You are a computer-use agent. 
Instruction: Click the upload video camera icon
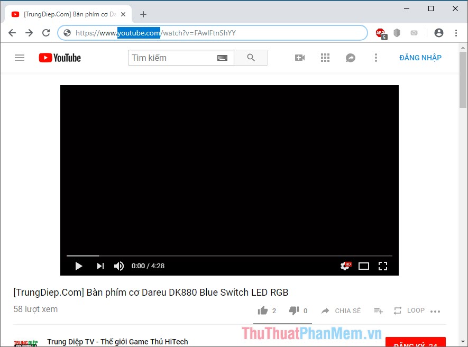[299, 57]
